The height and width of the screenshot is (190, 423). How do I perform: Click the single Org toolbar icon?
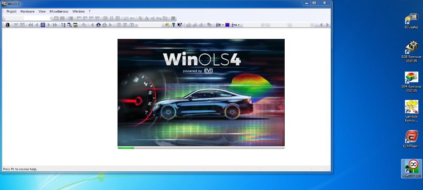click(x=159, y=18)
